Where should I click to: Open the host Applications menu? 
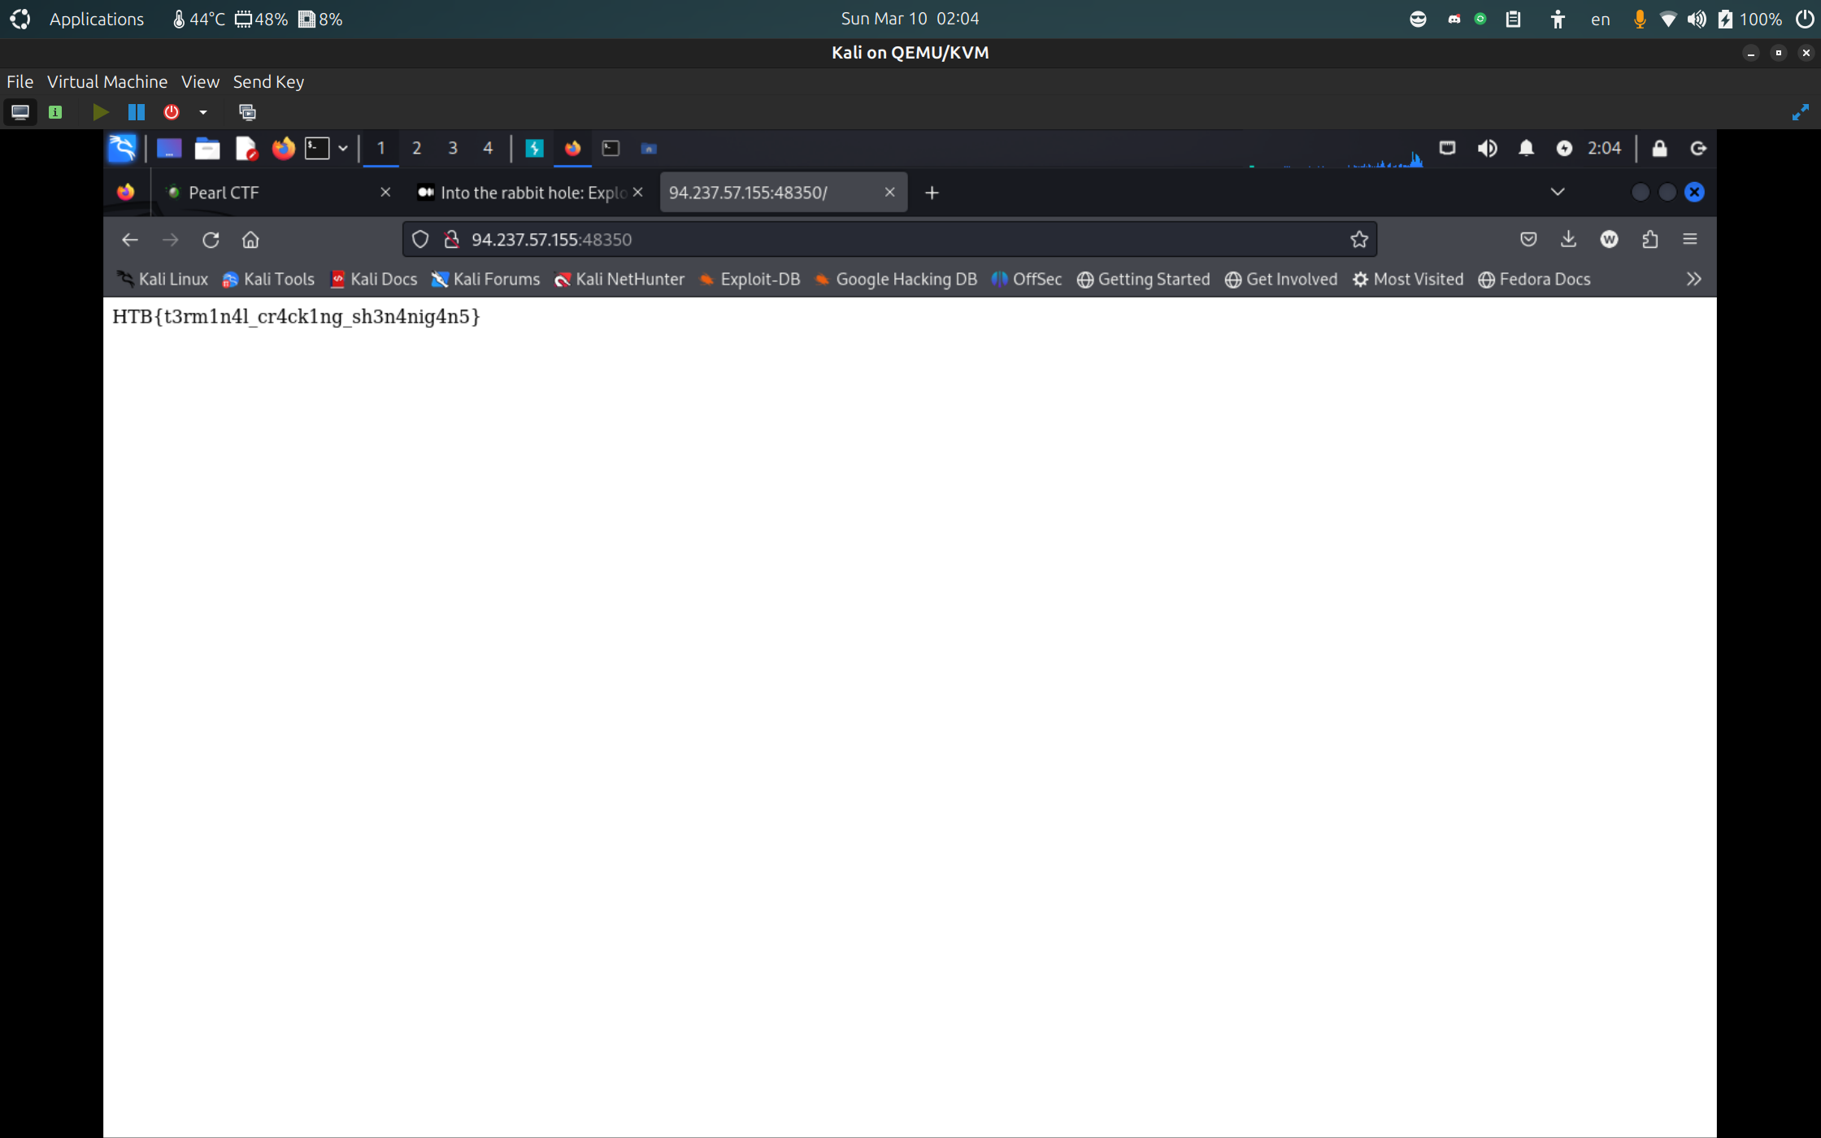point(97,19)
